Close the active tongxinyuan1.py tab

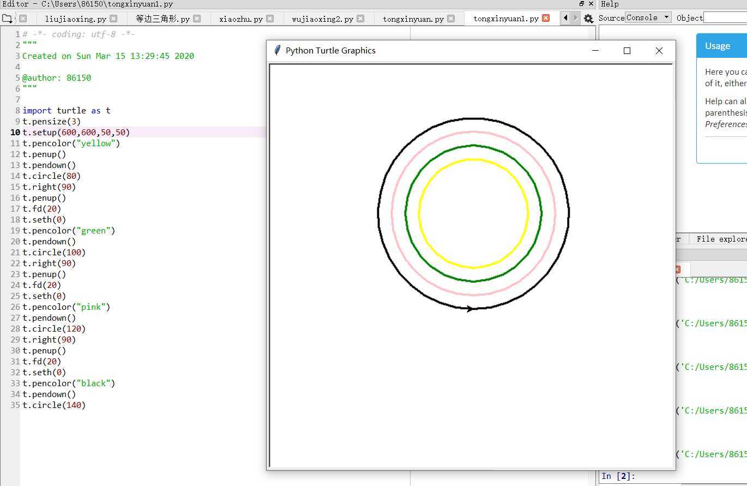click(x=546, y=18)
